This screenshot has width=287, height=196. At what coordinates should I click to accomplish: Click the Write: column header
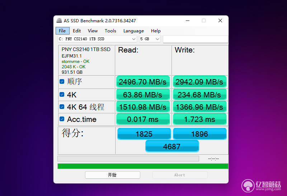click(185, 50)
